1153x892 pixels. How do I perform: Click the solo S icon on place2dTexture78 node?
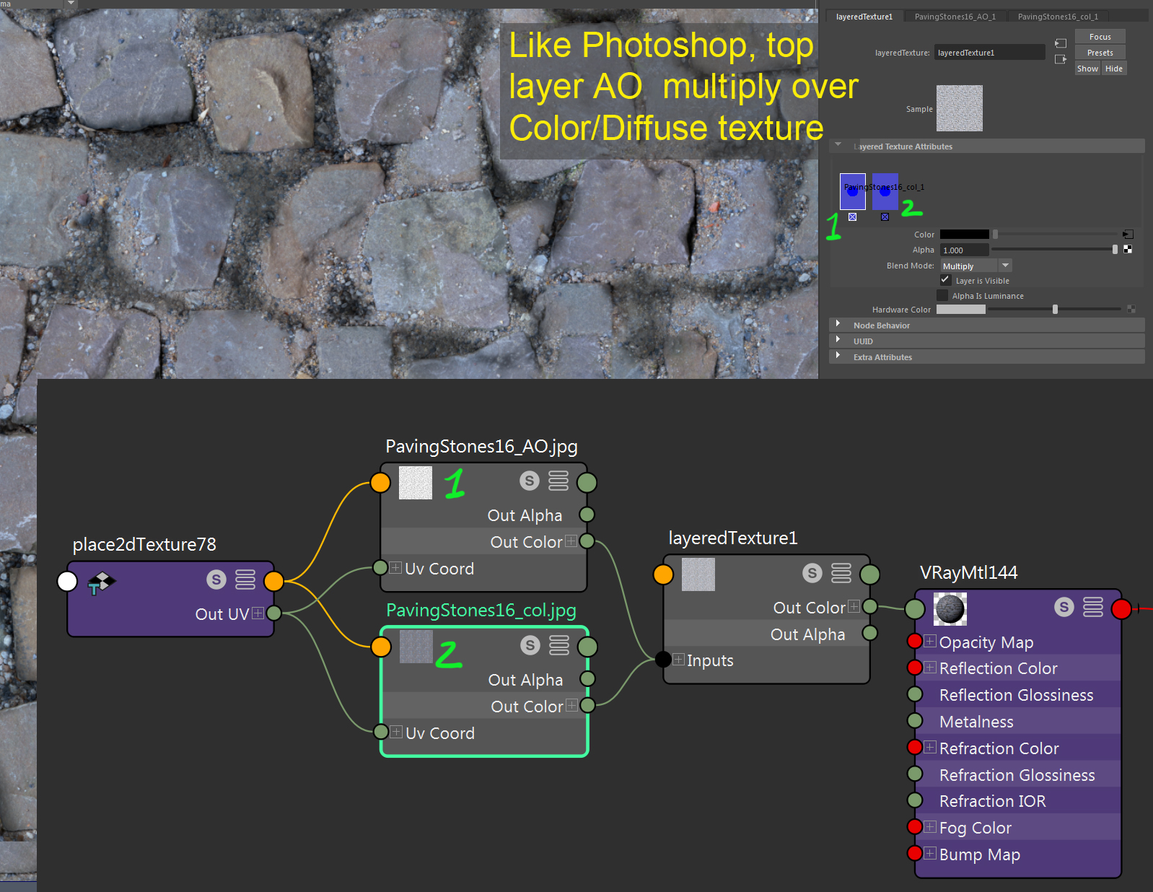pyautogui.click(x=216, y=580)
